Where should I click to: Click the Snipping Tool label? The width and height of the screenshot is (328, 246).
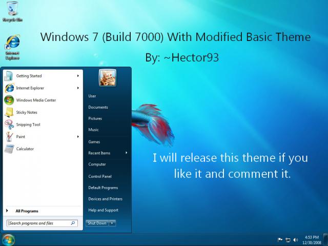point(28,125)
